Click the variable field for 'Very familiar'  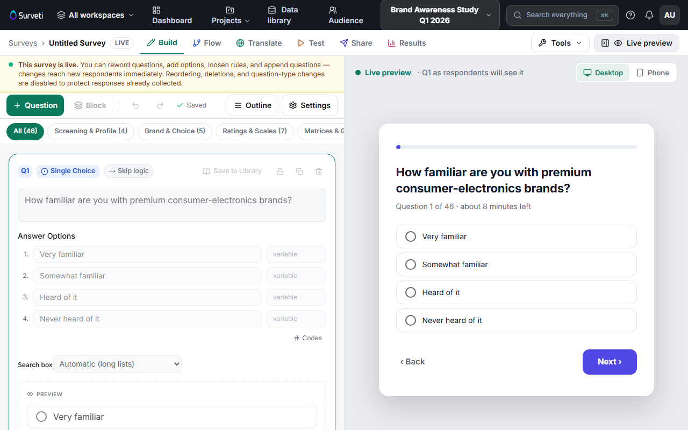coord(296,254)
